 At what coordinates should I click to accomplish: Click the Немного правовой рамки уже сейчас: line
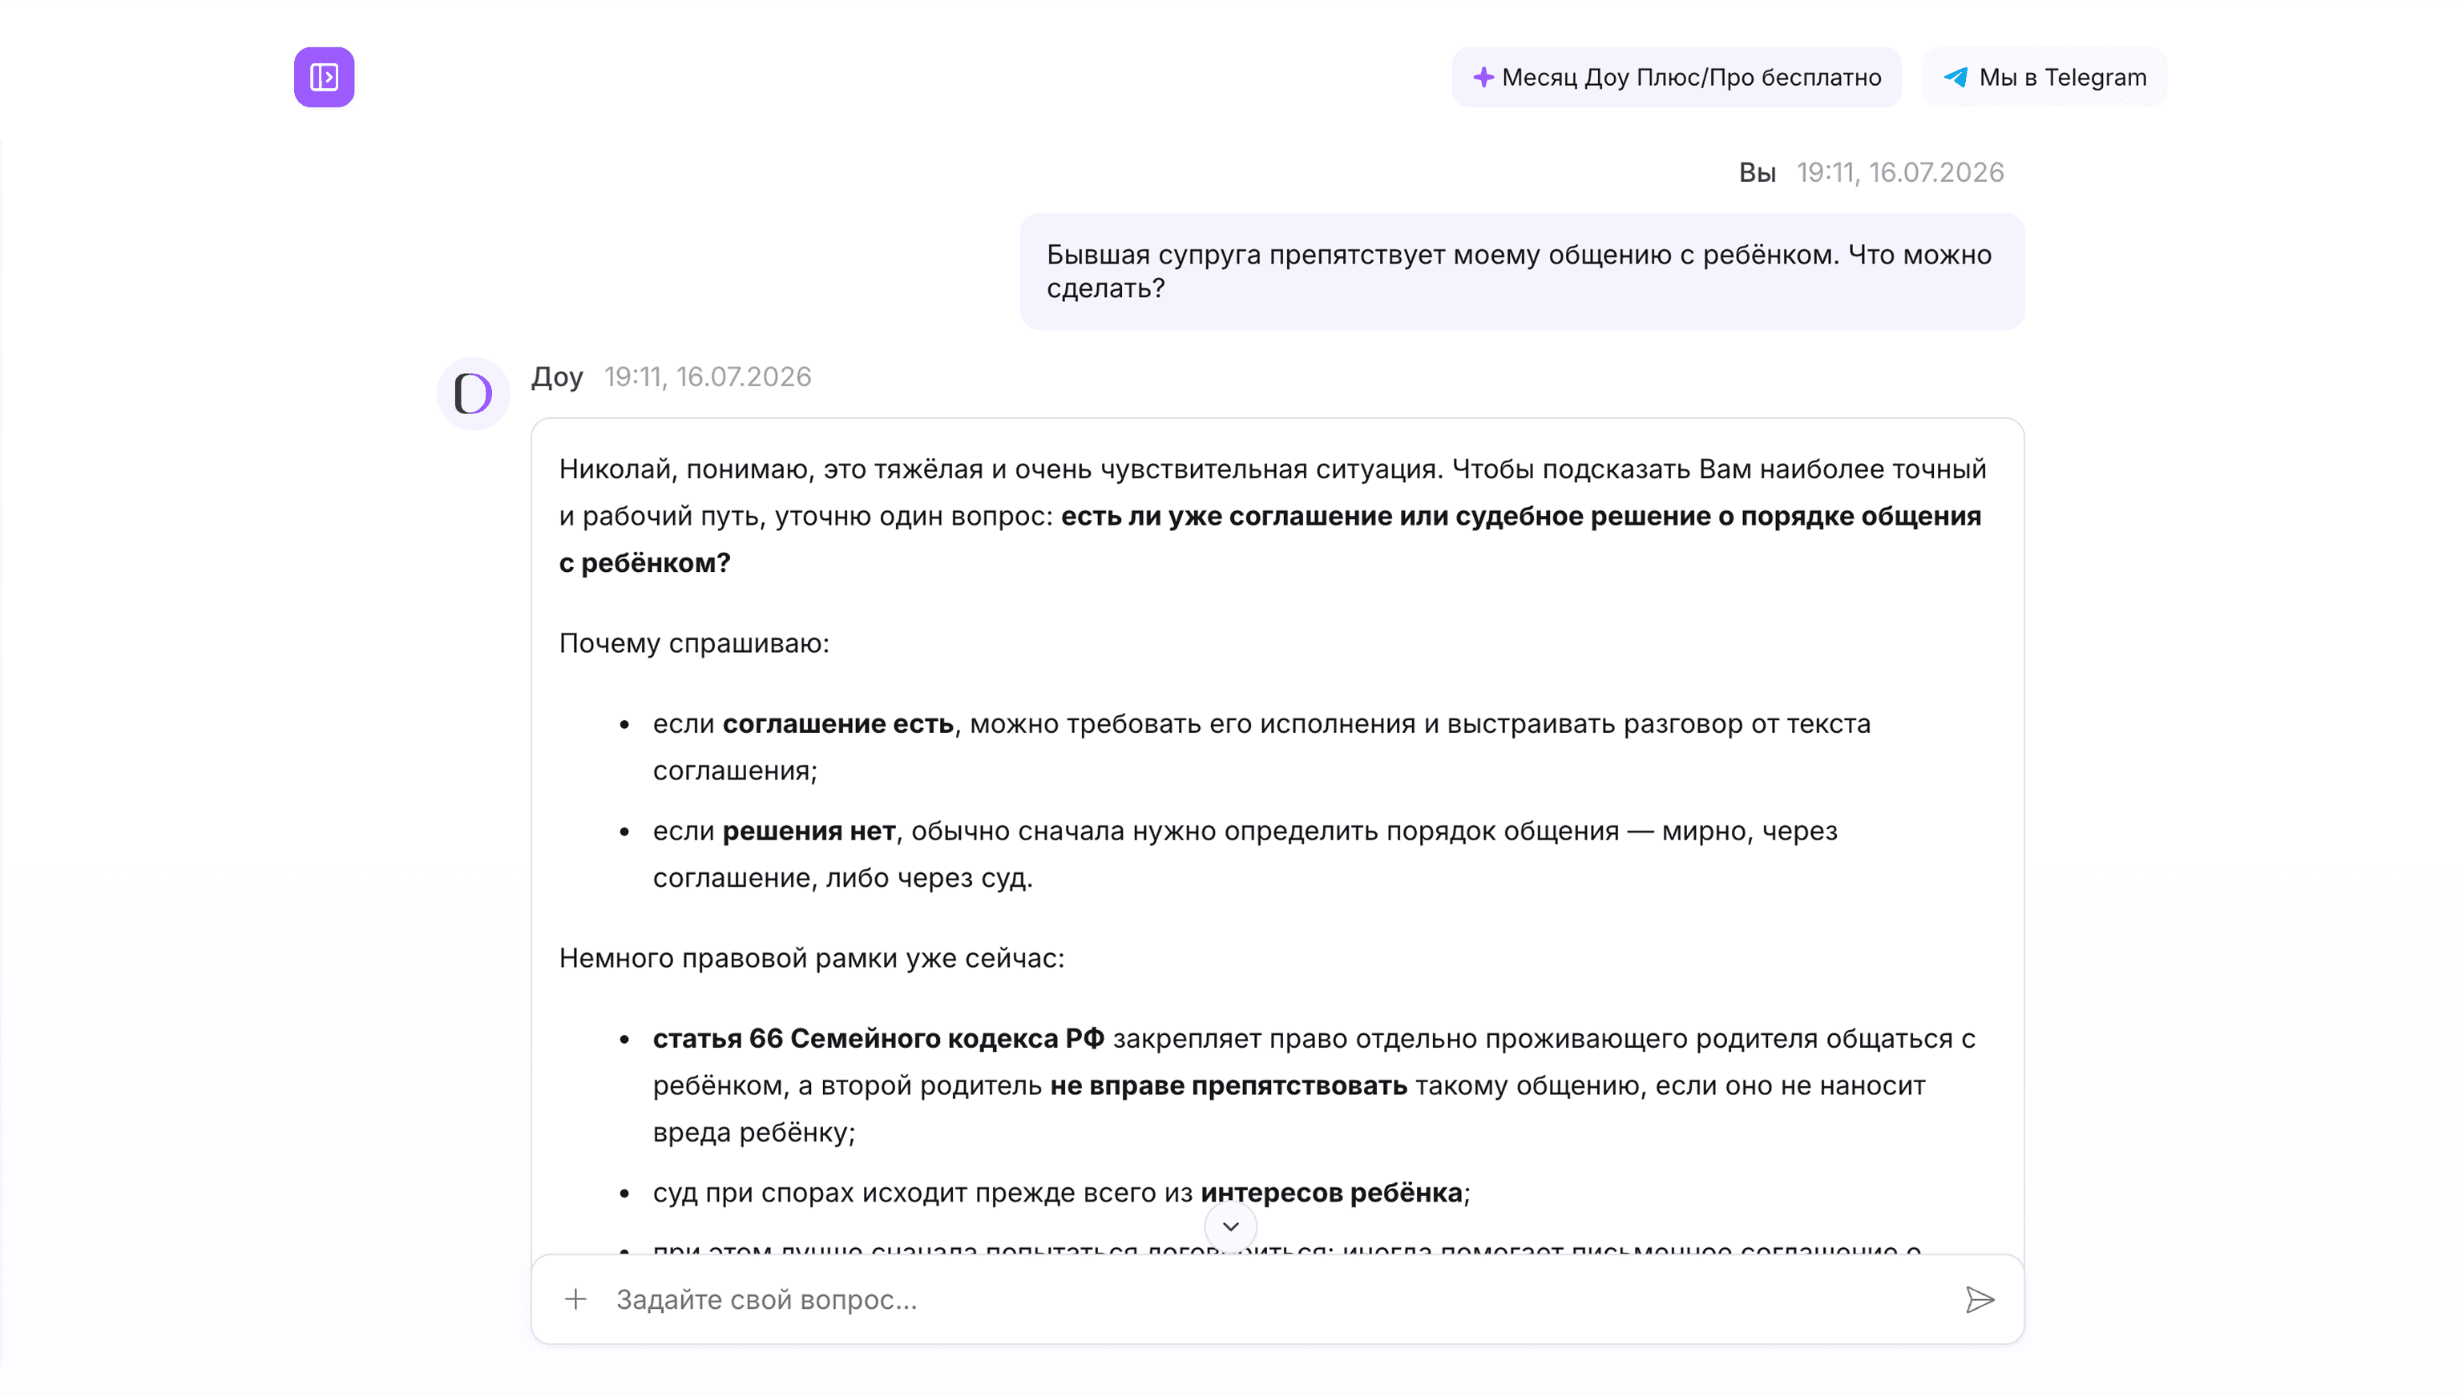(x=812, y=957)
